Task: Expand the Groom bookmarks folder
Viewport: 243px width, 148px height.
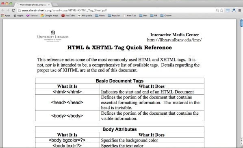Action: 166,15
